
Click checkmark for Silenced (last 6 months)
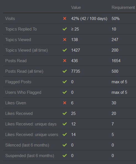pyautogui.click(x=65, y=145)
